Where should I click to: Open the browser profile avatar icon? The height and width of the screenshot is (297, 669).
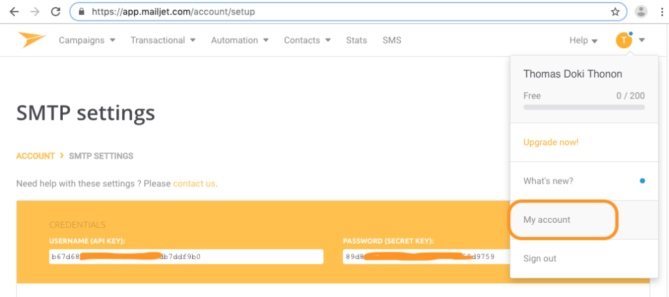pyautogui.click(x=641, y=12)
